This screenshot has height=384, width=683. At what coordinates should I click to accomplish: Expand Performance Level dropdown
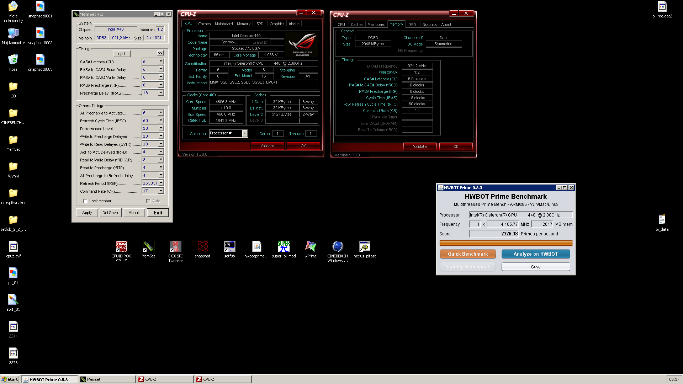click(161, 128)
